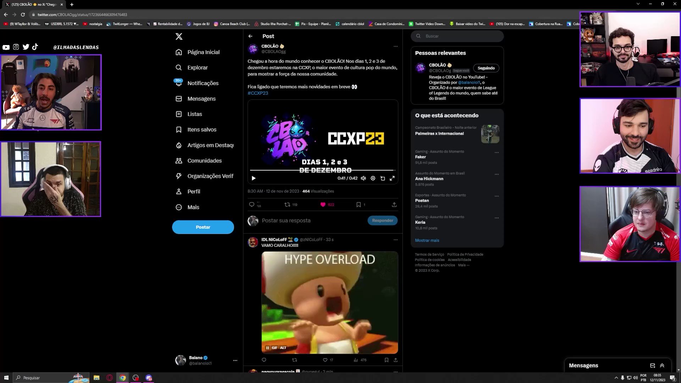Screen dimensions: 681x383
Task: Click the Notificações sidebar icon
Action: [179, 83]
